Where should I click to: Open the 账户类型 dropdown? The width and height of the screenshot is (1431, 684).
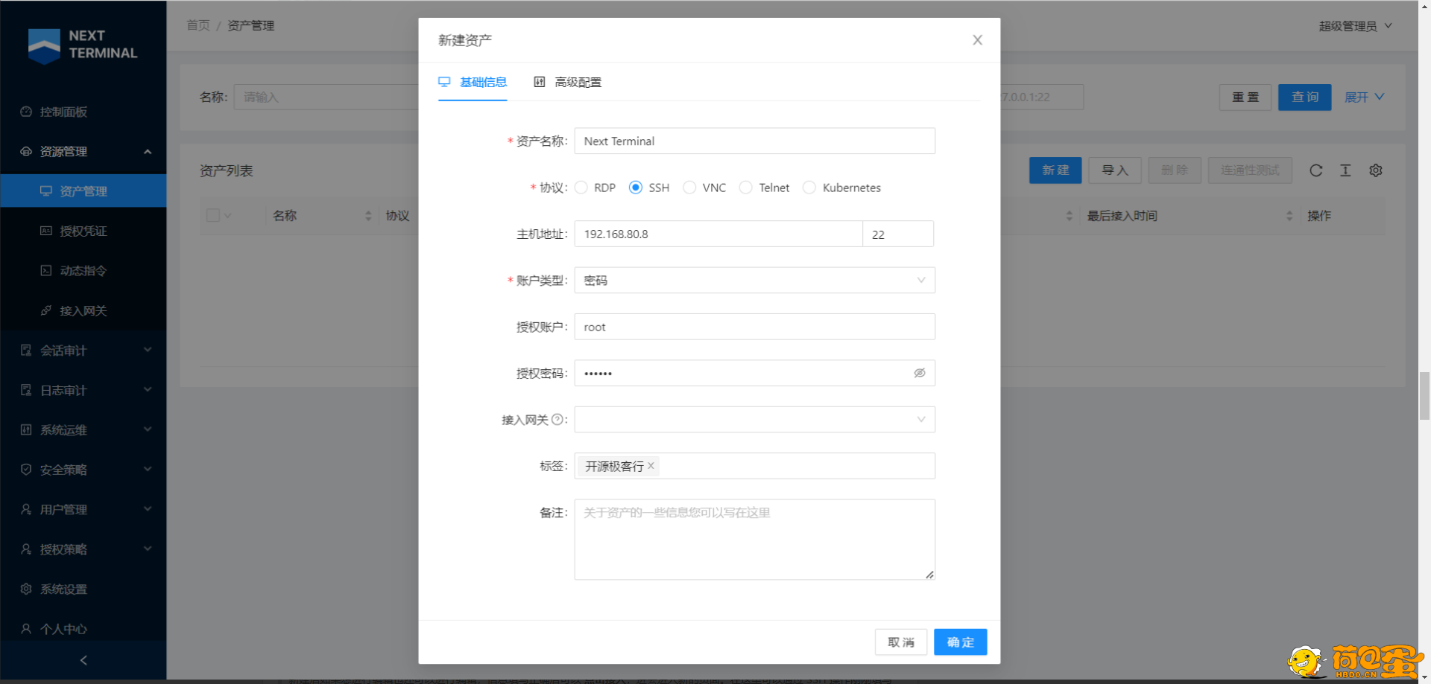(x=754, y=281)
